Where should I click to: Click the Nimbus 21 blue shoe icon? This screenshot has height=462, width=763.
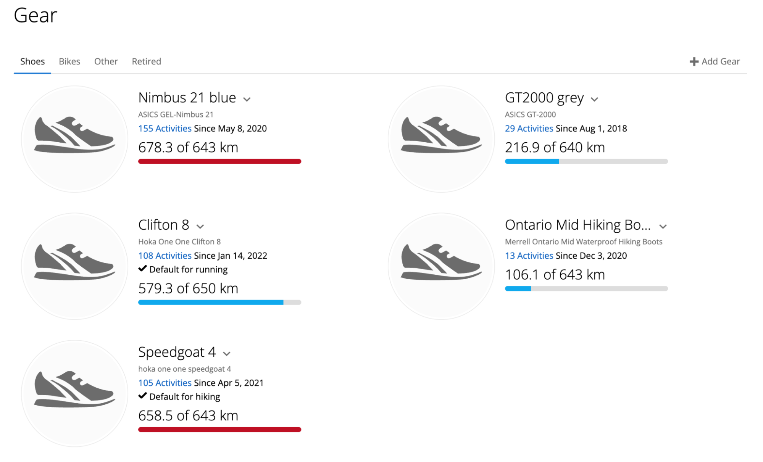(x=74, y=139)
